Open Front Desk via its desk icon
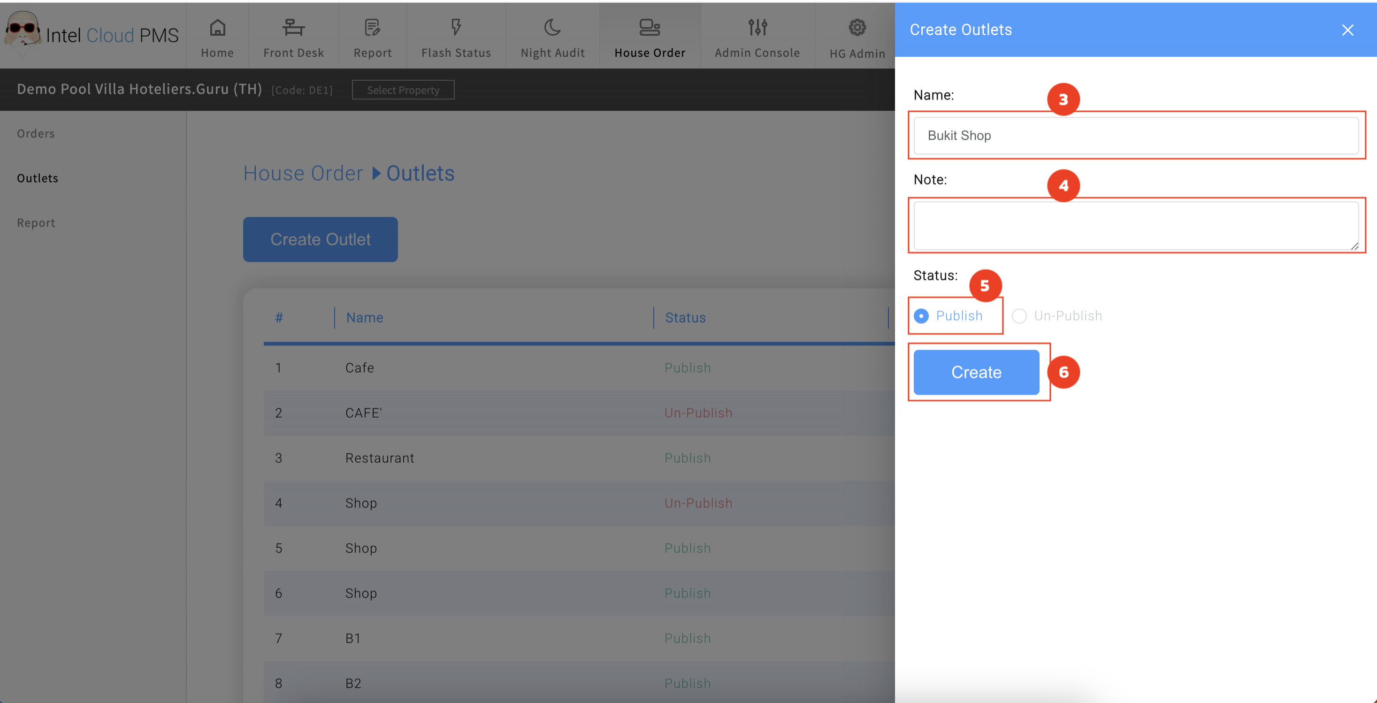 coord(293,28)
